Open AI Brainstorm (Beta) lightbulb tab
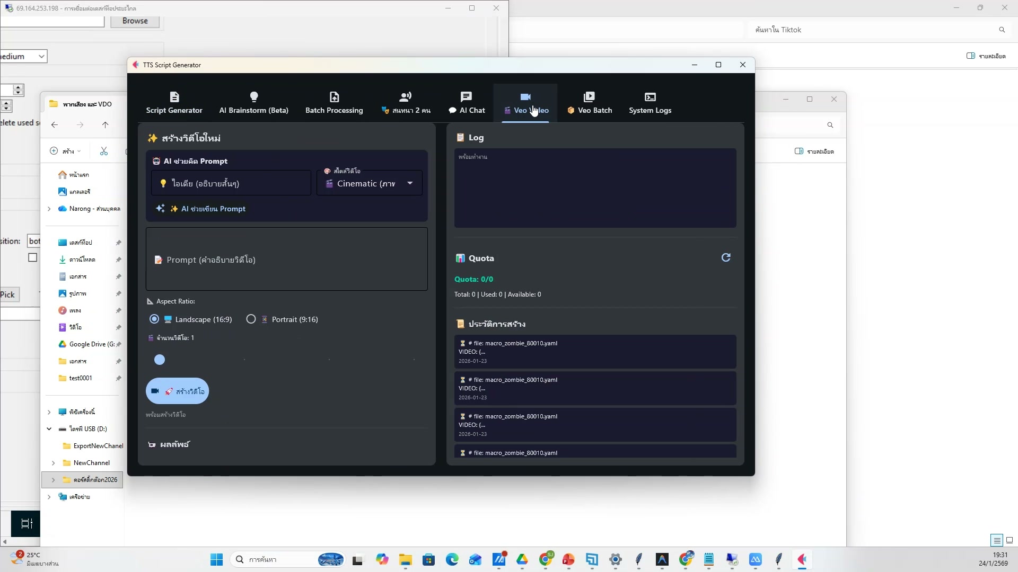Image resolution: width=1018 pixels, height=572 pixels. coord(253,103)
